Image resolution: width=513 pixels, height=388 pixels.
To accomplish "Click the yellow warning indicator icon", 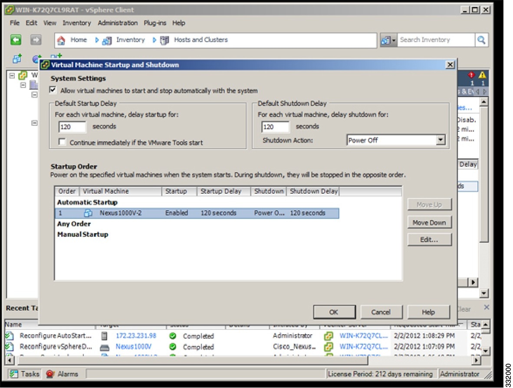I will [482, 75].
